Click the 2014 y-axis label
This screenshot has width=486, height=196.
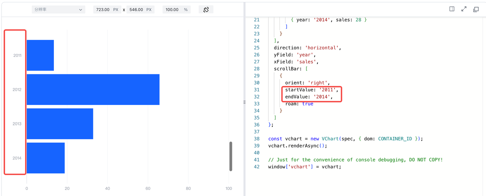coord(17,158)
